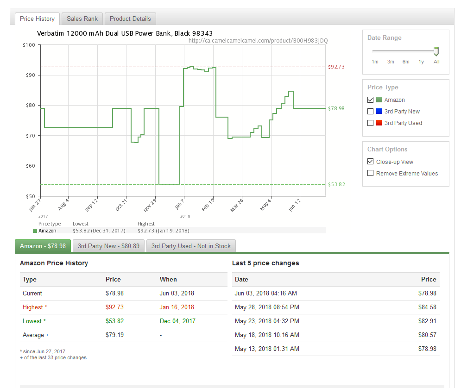Screen dimensions: 461x388
Task: Set date range to 1m
Action: [375, 62]
